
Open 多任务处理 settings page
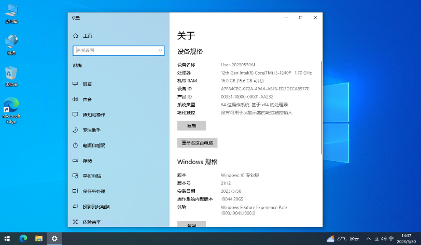[x=94, y=191]
